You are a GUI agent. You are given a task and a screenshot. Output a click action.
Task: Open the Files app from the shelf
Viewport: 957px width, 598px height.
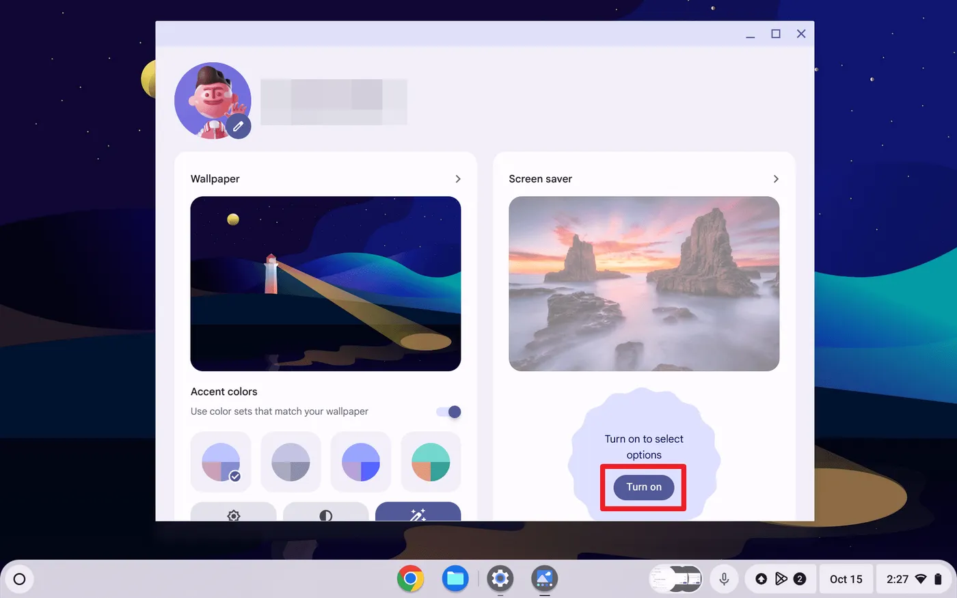455,580
